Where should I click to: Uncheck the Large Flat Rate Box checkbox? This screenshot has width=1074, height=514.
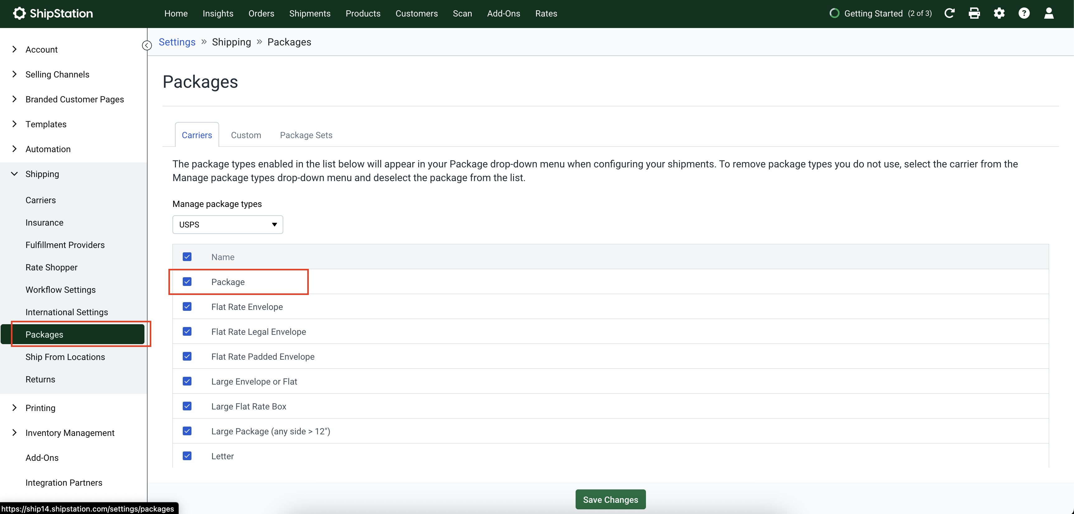[x=187, y=406]
